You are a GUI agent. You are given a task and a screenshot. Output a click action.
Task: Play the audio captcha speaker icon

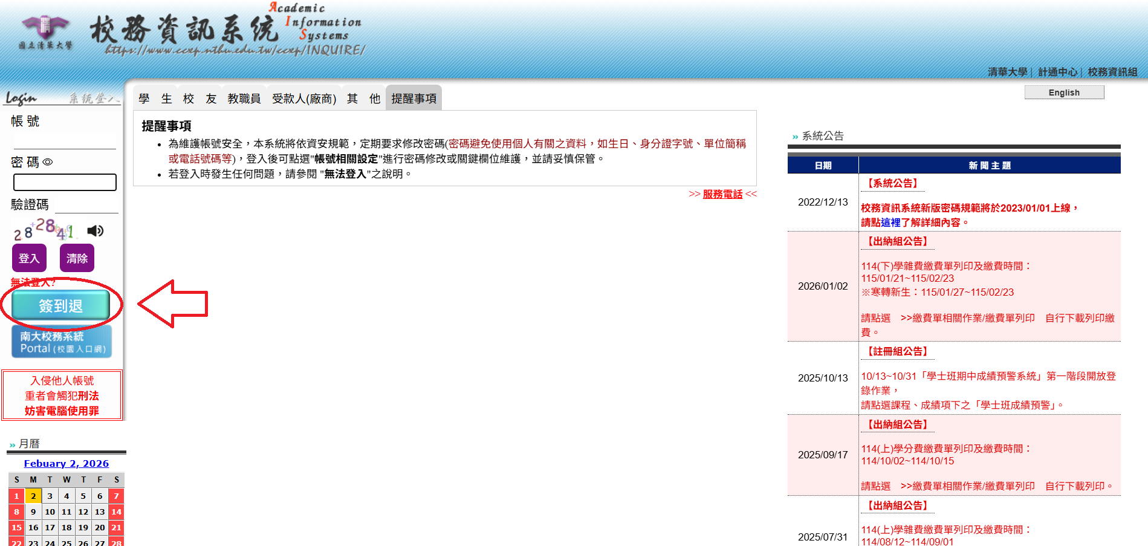click(95, 231)
